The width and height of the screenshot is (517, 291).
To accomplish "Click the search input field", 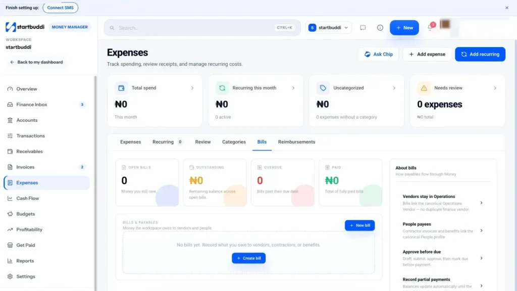I will click(x=202, y=28).
